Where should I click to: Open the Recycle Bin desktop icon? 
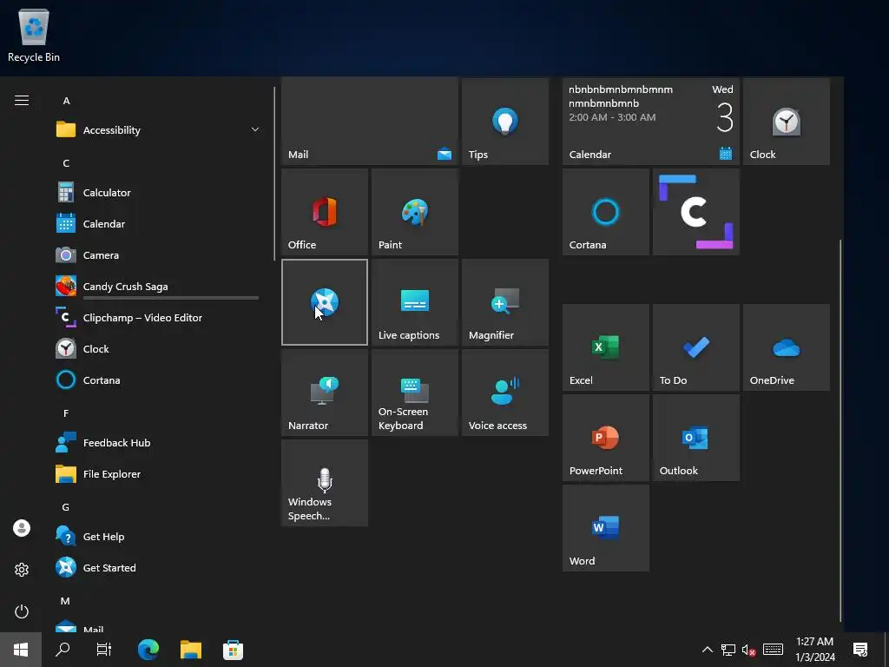[x=34, y=36]
